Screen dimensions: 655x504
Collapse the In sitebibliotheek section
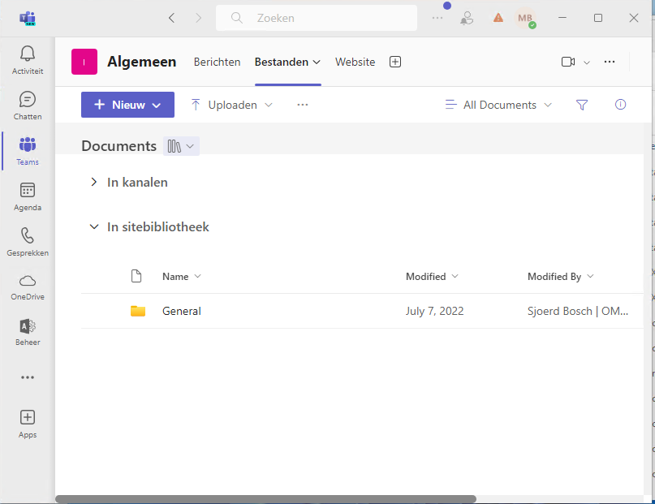point(94,227)
